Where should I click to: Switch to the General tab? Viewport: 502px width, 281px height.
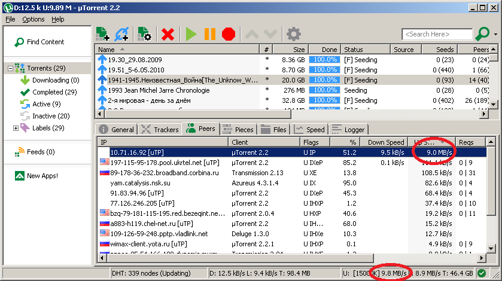pos(117,130)
